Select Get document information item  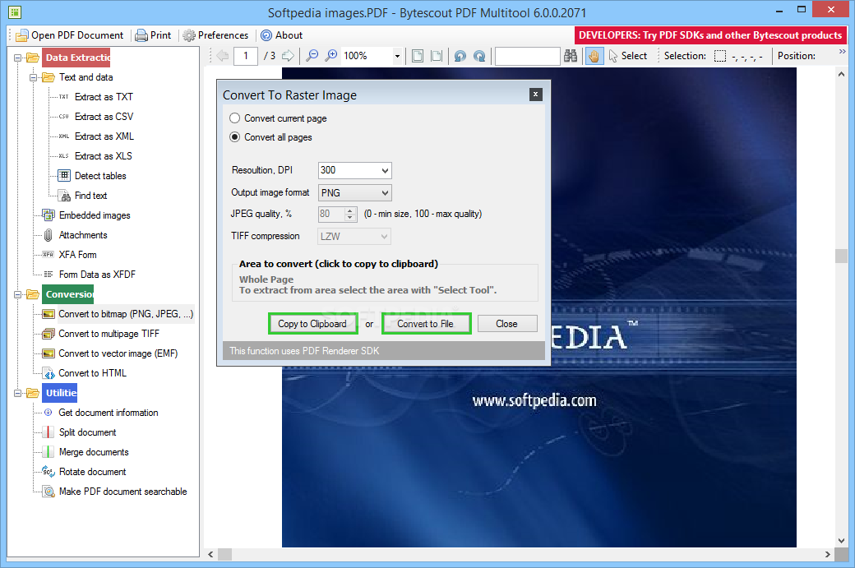pos(109,413)
